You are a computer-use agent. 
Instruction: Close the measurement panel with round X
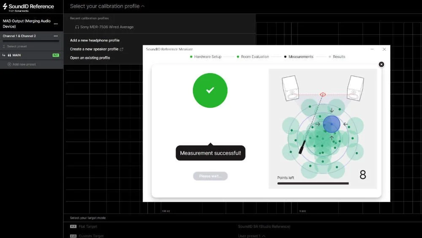tap(381, 64)
